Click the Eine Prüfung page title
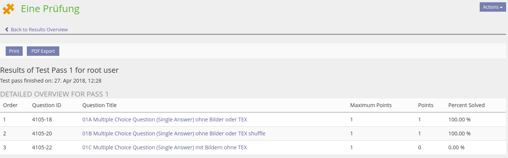Viewport: 508px width, 158px height. pos(50,9)
